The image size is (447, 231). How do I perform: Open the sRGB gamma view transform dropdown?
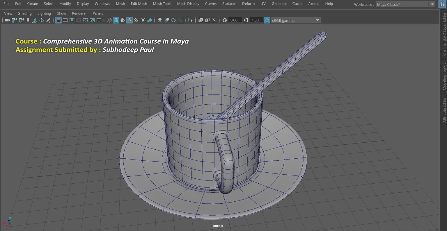296,20
